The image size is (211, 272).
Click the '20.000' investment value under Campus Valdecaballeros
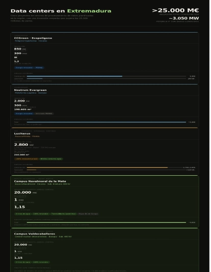(x=20, y=244)
